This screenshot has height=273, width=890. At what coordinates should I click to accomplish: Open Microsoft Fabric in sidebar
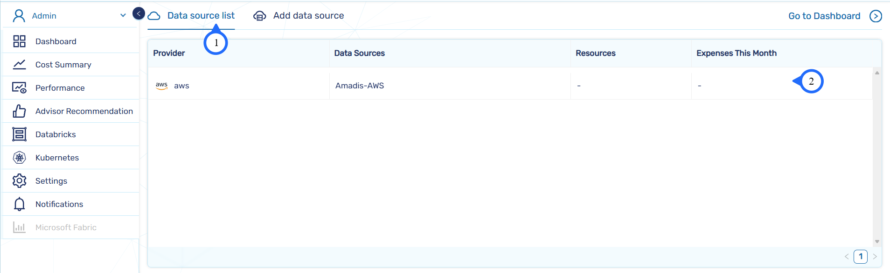click(x=66, y=227)
